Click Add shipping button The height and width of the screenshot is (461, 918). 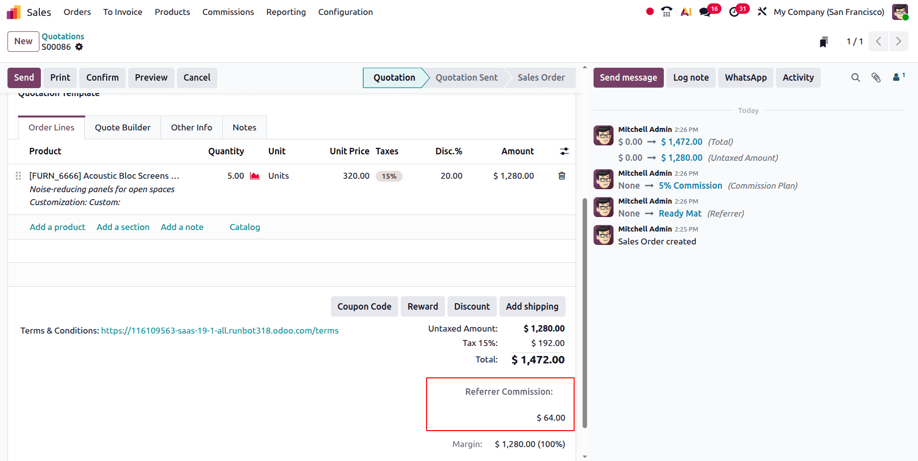(x=532, y=307)
